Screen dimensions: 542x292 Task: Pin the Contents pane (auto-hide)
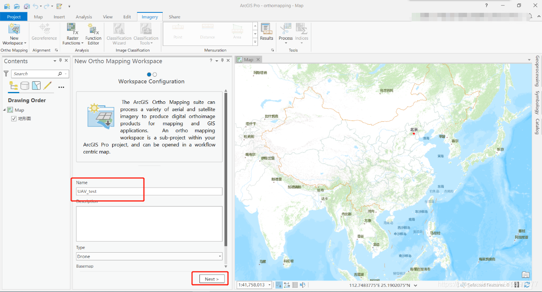[60, 61]
